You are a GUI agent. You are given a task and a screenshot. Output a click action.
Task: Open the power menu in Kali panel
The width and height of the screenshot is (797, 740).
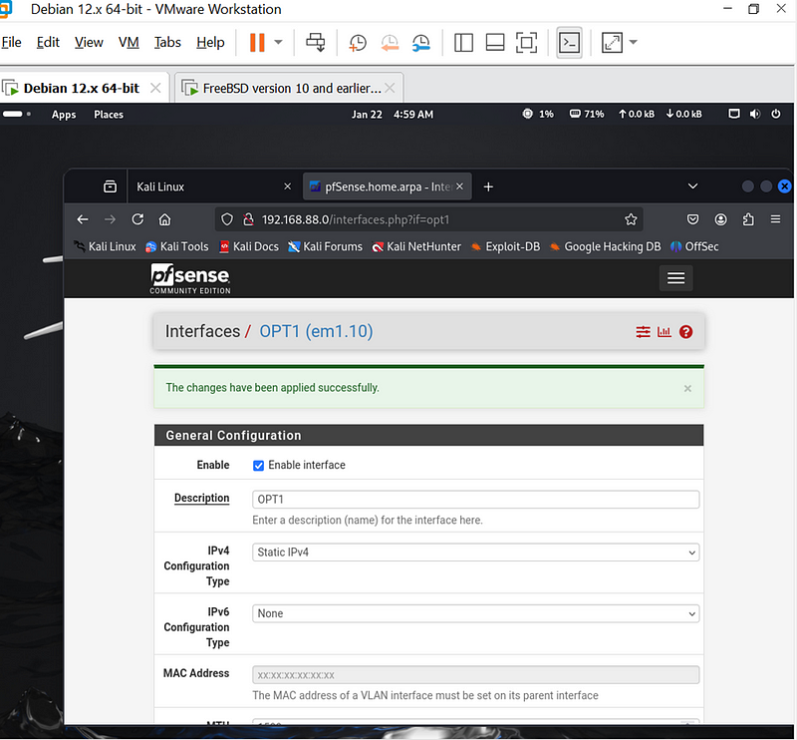776,114
